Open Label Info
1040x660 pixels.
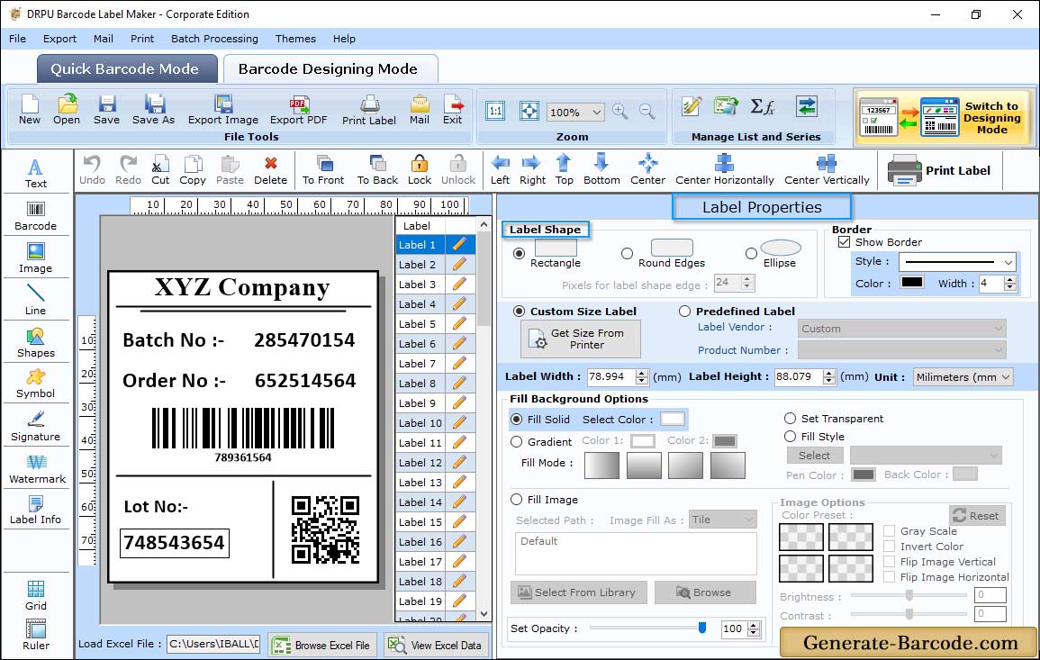[36, 511]
